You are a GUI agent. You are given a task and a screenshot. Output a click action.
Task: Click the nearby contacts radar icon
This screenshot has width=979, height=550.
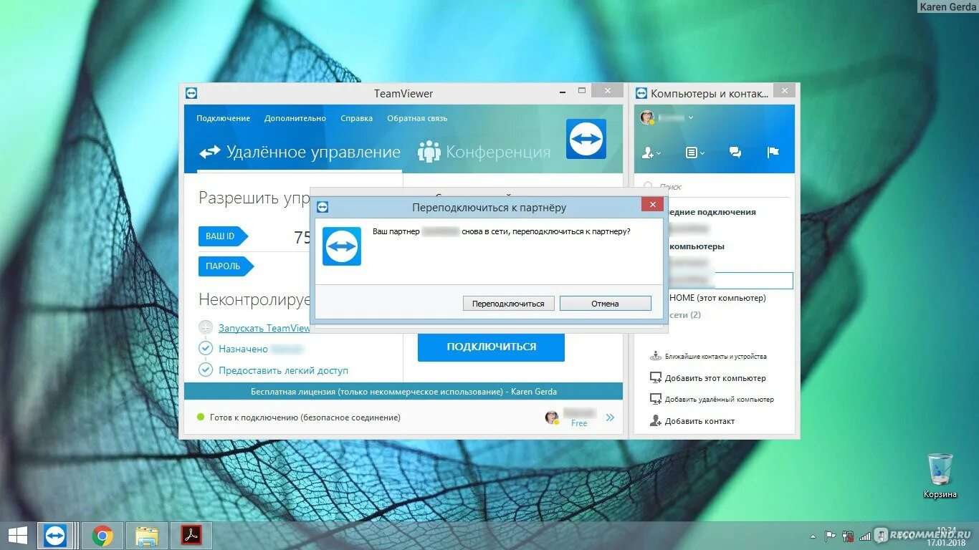click(655, 356)
